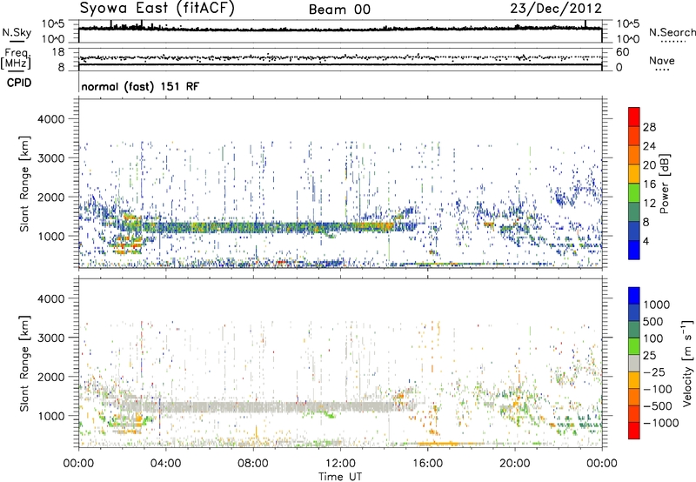Click the 'normal (fast) 151 RF' text
Image resolution: width=696 pixels, height=482 pixels.
point(140,86)
